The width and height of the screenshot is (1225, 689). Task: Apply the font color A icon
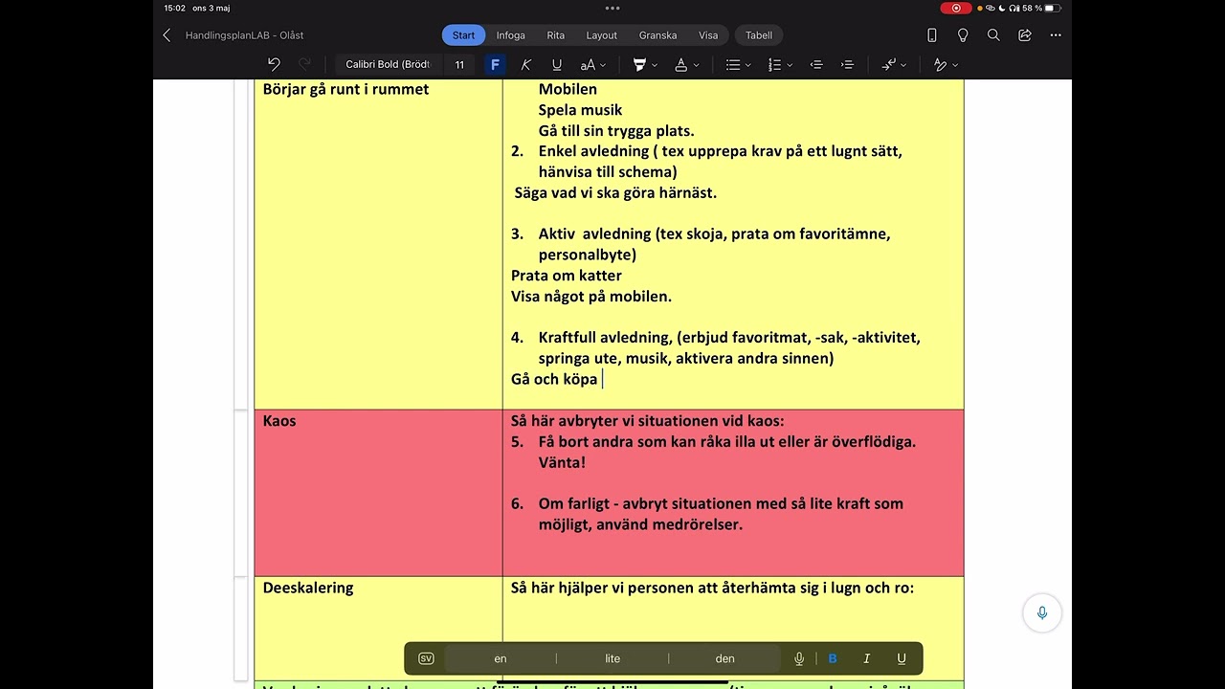pyautogui.click(x=680, y=64)
